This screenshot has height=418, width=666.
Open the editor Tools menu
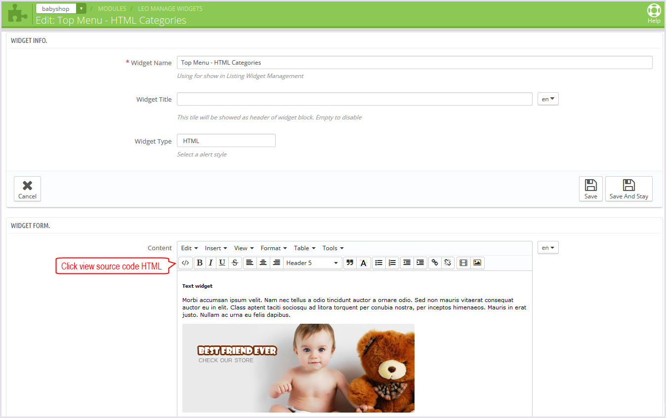(333, 248)
